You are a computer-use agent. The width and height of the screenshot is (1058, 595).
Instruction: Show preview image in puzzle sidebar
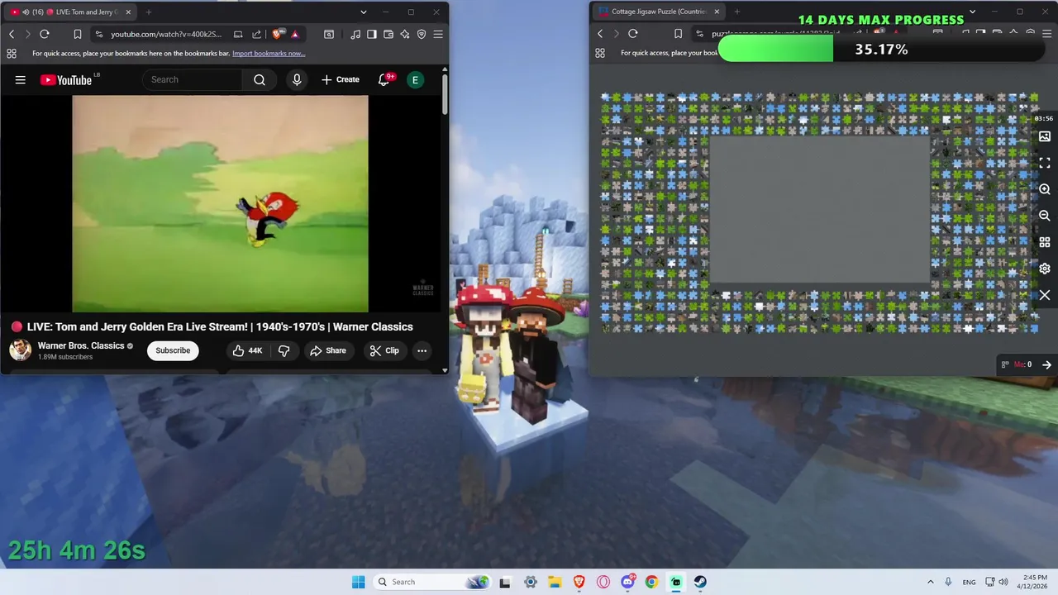pyautogui.click(x=1045, y=136)
